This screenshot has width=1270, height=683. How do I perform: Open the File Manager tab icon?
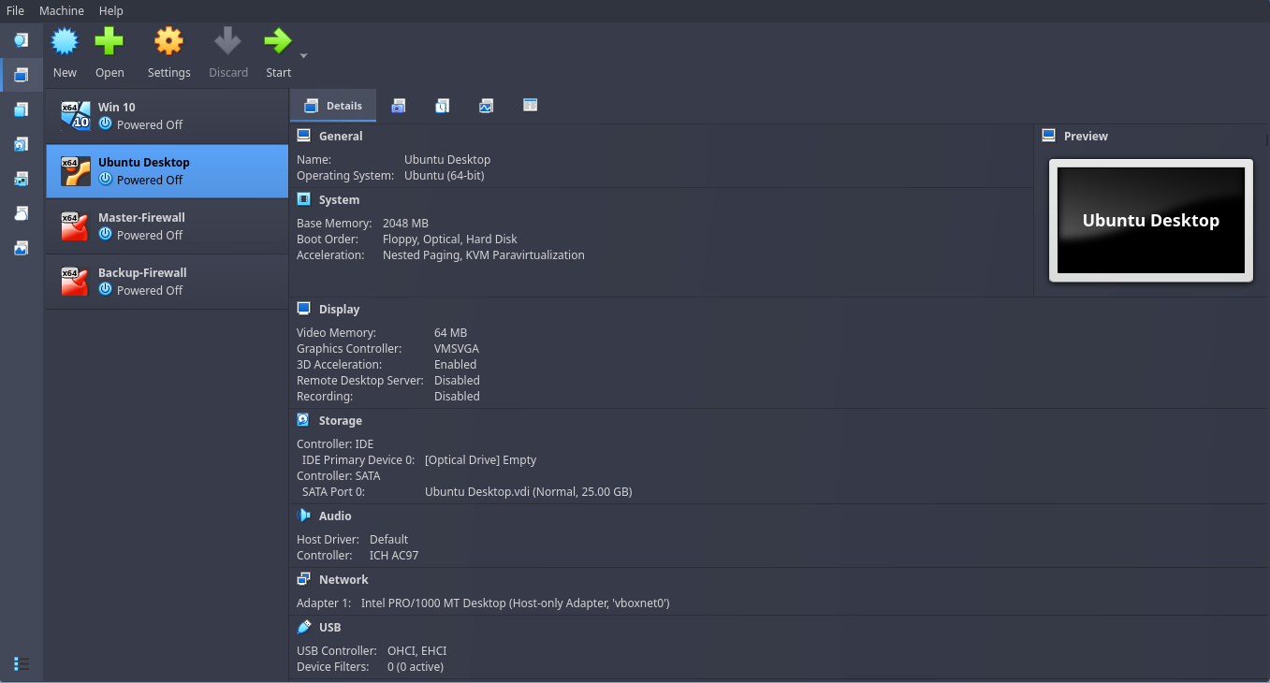tap(530, 106)
